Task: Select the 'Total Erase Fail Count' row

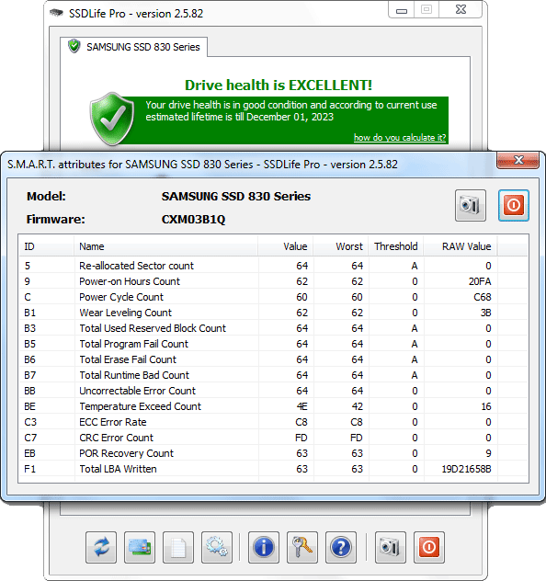Action: point(273,359)
